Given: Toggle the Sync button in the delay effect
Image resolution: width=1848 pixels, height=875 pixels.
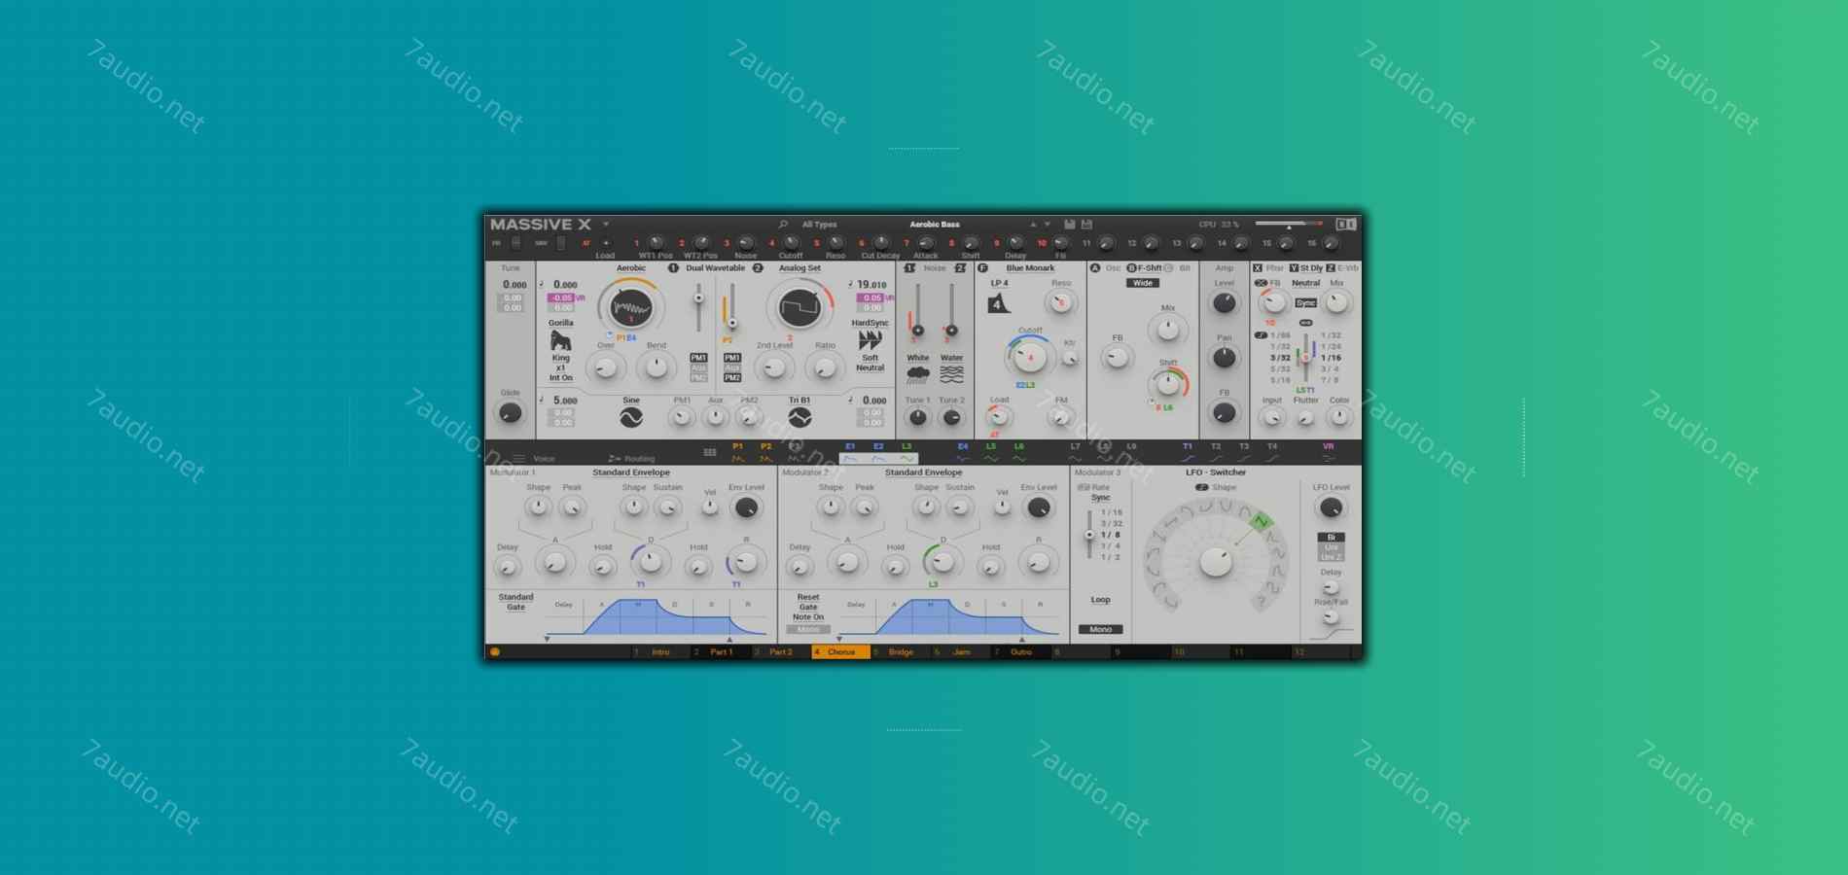Looking at the screenshot, I should (1305, 303).
